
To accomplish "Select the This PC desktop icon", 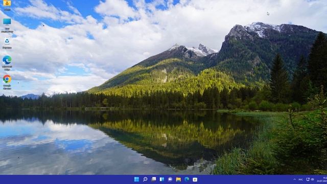I will (x=7, y=25).
